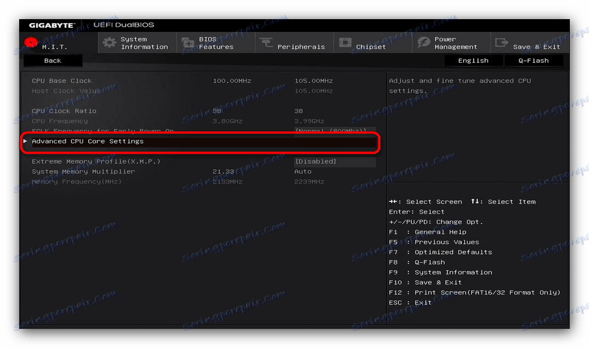The image size is (589, 348).
Task: Click the Memory Frequency(MHz) label
Action: (x=77, y=182)
